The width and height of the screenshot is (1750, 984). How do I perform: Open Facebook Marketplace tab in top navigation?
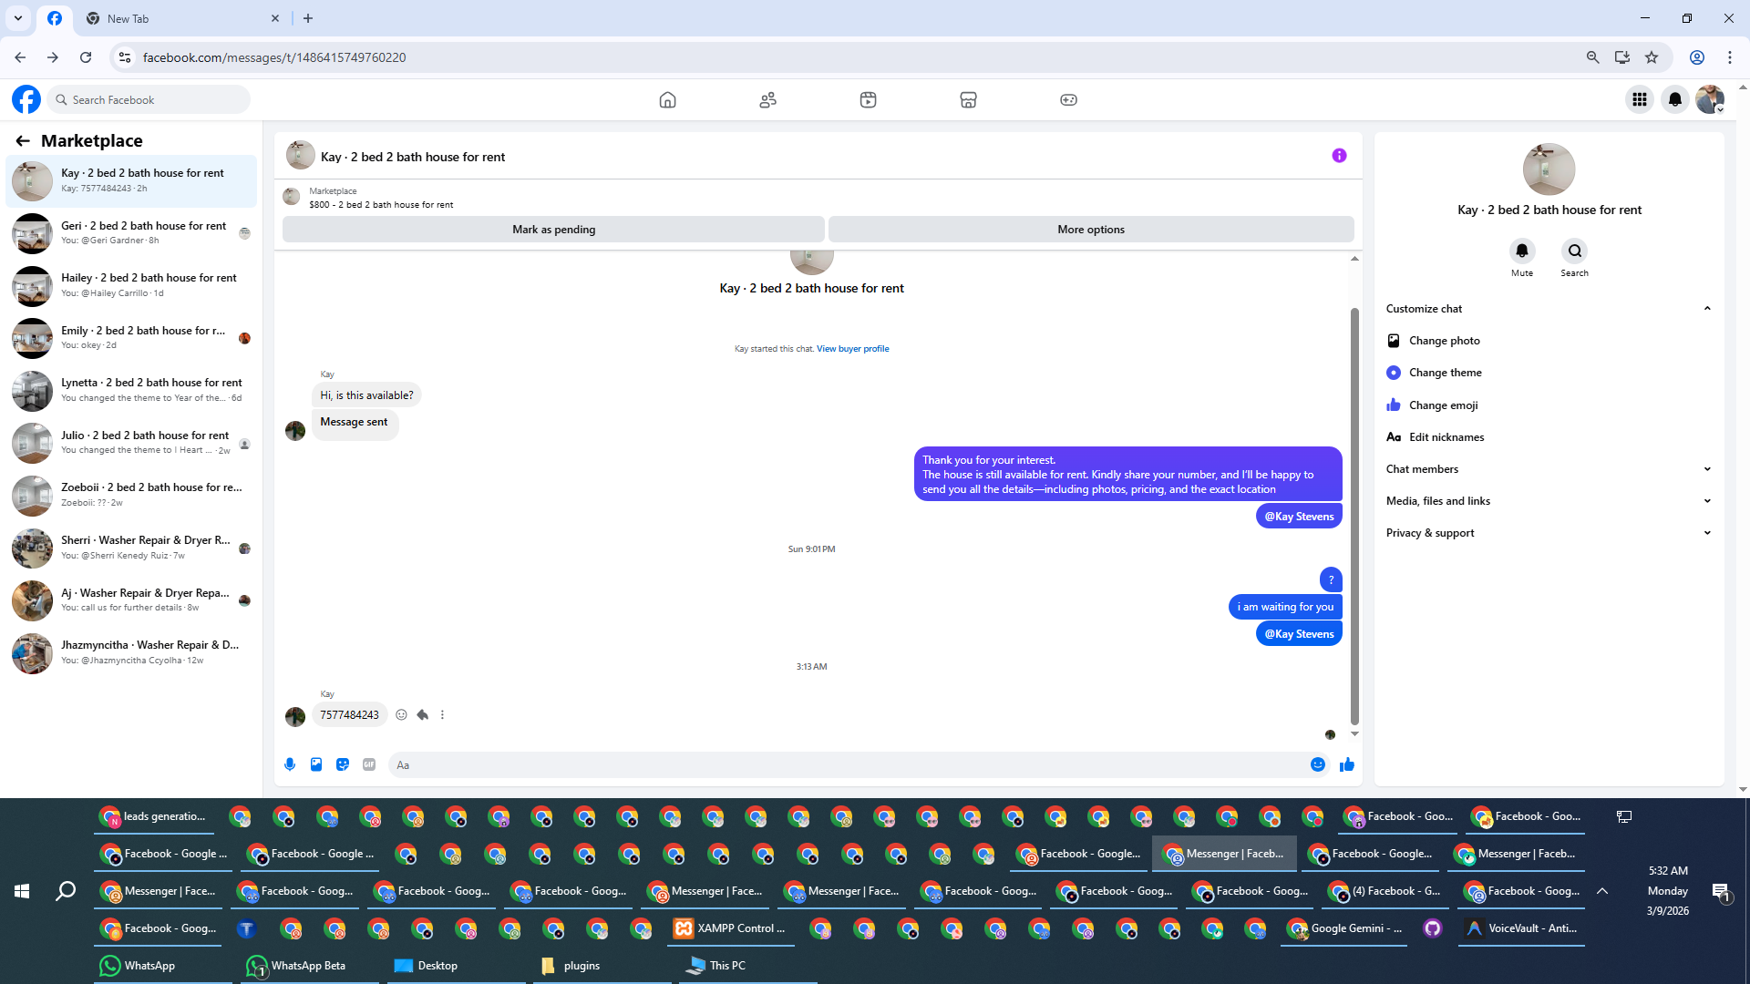point(968,100)
